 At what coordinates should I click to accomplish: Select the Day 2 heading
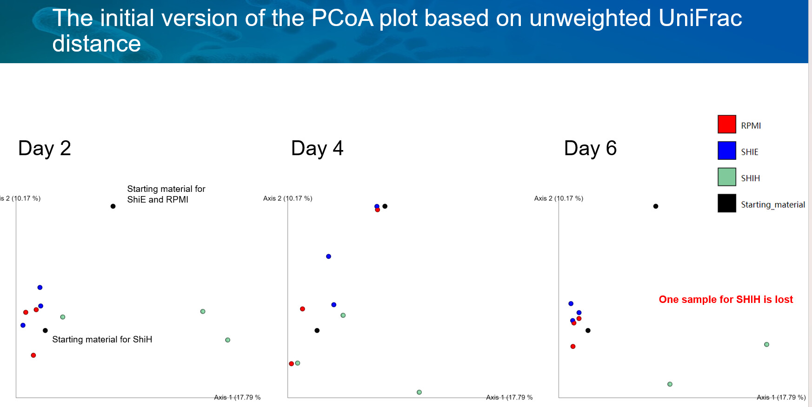pyautogui.click(x=45, y=148)
